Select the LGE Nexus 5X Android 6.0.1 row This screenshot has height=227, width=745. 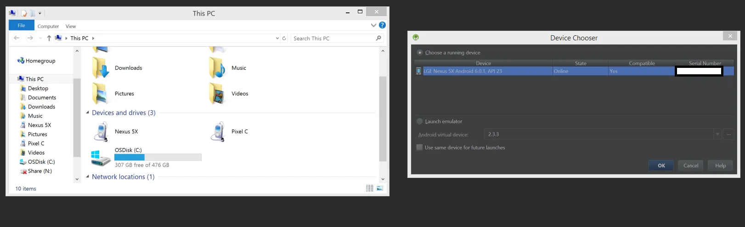click(574, 71)
